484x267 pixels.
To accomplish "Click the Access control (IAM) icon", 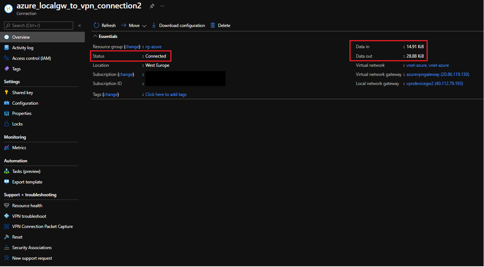I will [x=7, y=58].
